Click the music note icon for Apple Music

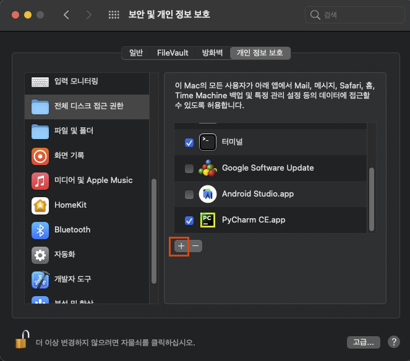pos(40,181)
